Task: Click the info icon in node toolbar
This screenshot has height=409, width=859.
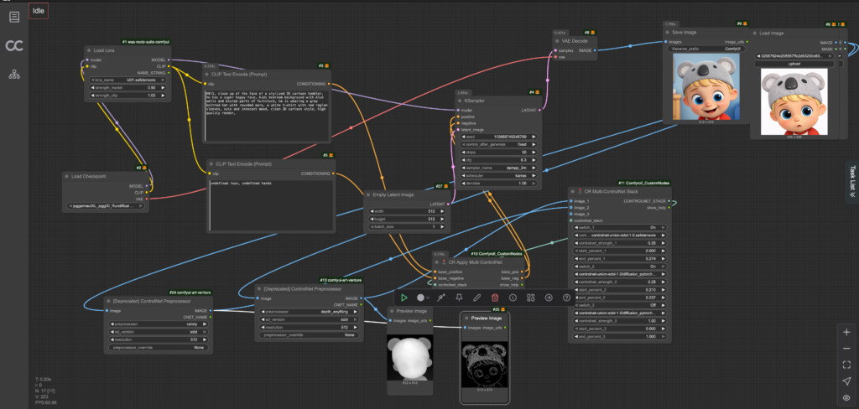Action: pos(513,298)
